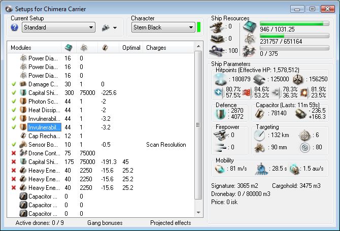This screenshot has height=231, width=340.
Task: Click the Cap Recha... module icon
Action: 23,136
